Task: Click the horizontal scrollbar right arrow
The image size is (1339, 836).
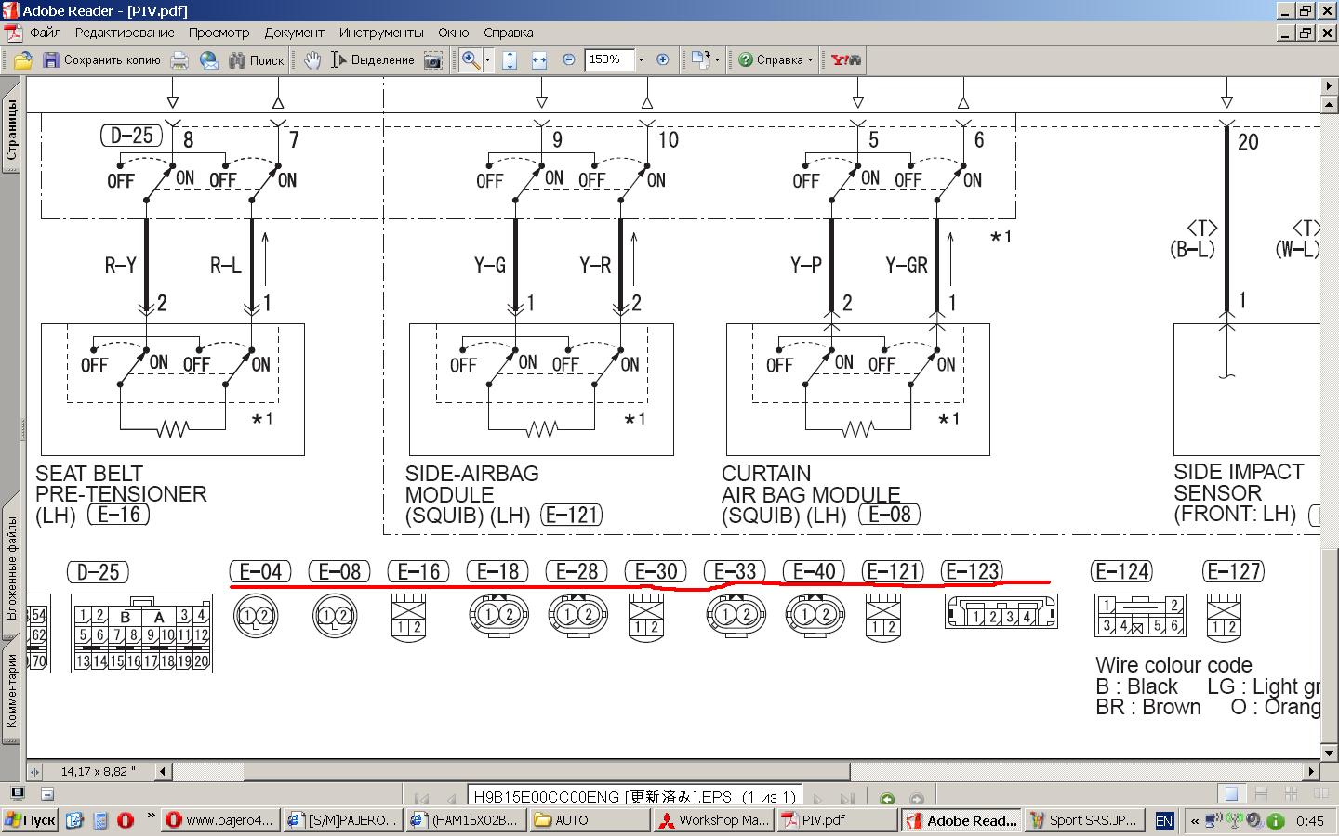Action: click(1312, 771)
